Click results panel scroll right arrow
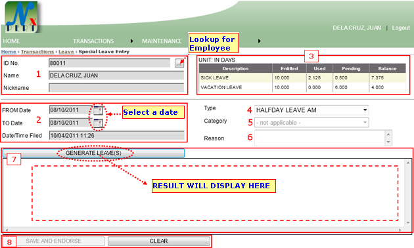Viewport: 414px width, 248px height. coord(400,230)
